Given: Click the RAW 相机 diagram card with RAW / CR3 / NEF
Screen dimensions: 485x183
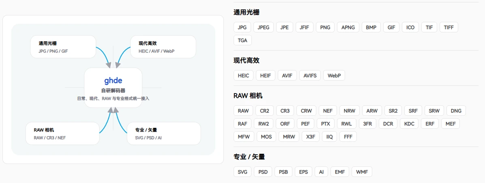Looking at the screenshot, I should pyautogui.click(x=62, y=133).
